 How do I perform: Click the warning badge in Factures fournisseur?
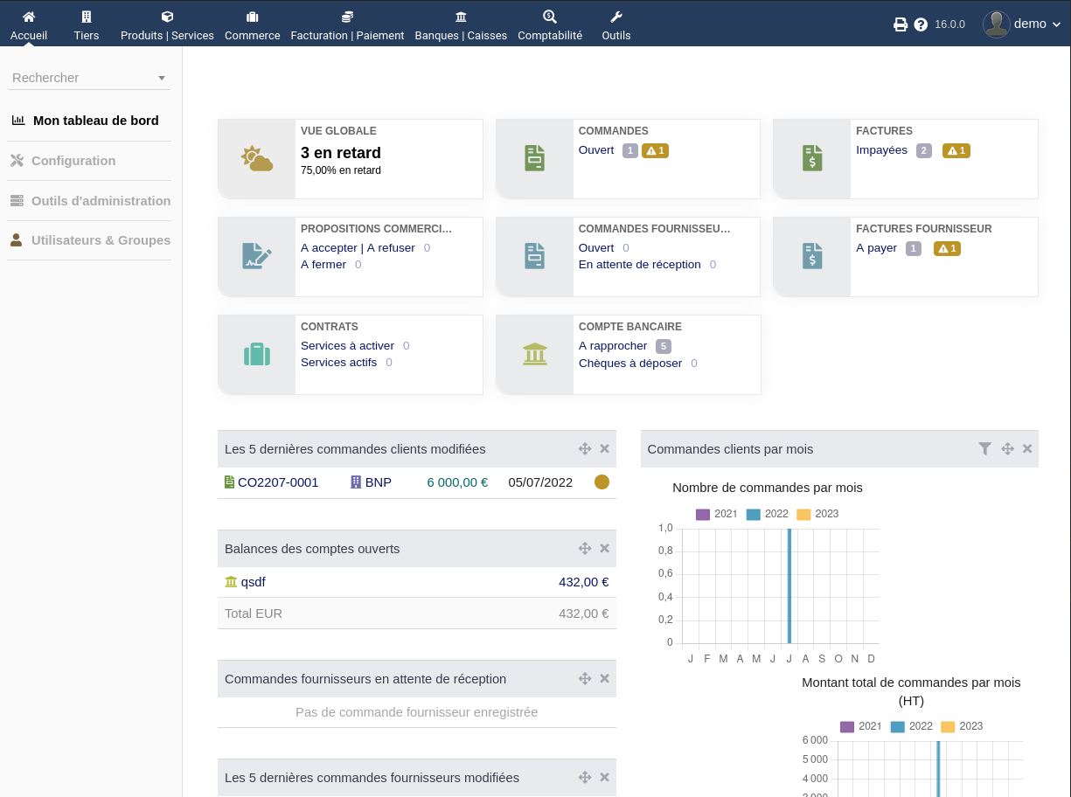pyautogui.click(x=947, y=248)
